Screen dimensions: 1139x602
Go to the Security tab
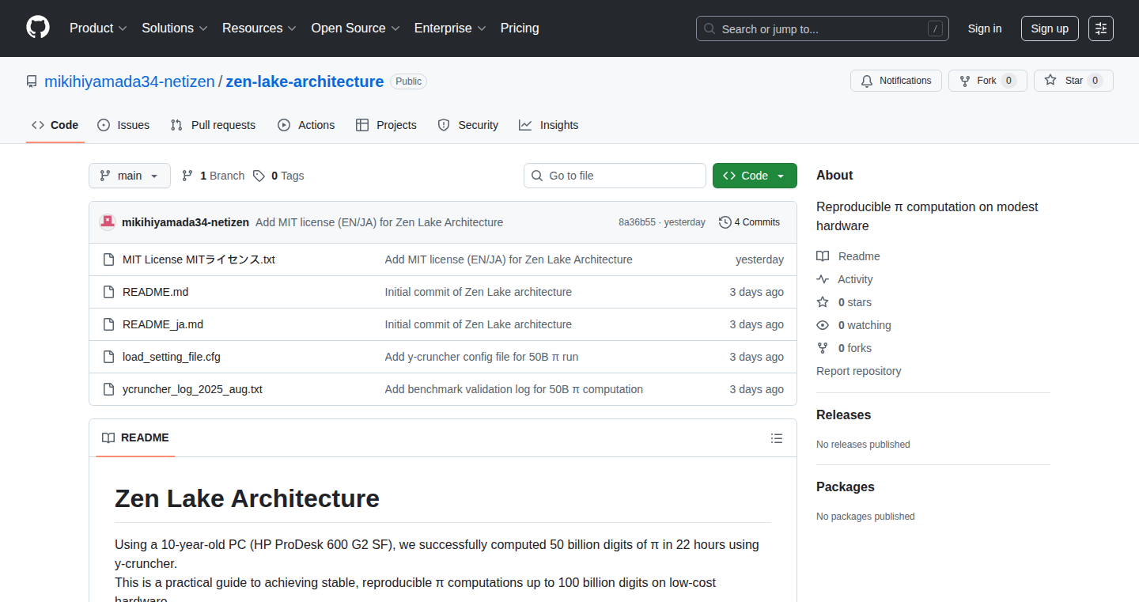click(x=467, y=125)
